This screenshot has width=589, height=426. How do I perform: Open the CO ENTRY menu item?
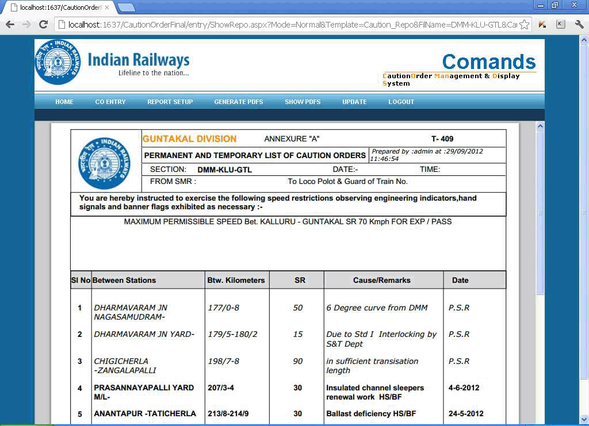coord(110,102)
